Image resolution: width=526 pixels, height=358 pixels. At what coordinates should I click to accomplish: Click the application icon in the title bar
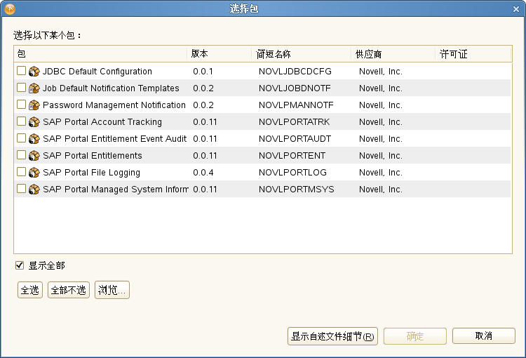click(x=10, y=8)
